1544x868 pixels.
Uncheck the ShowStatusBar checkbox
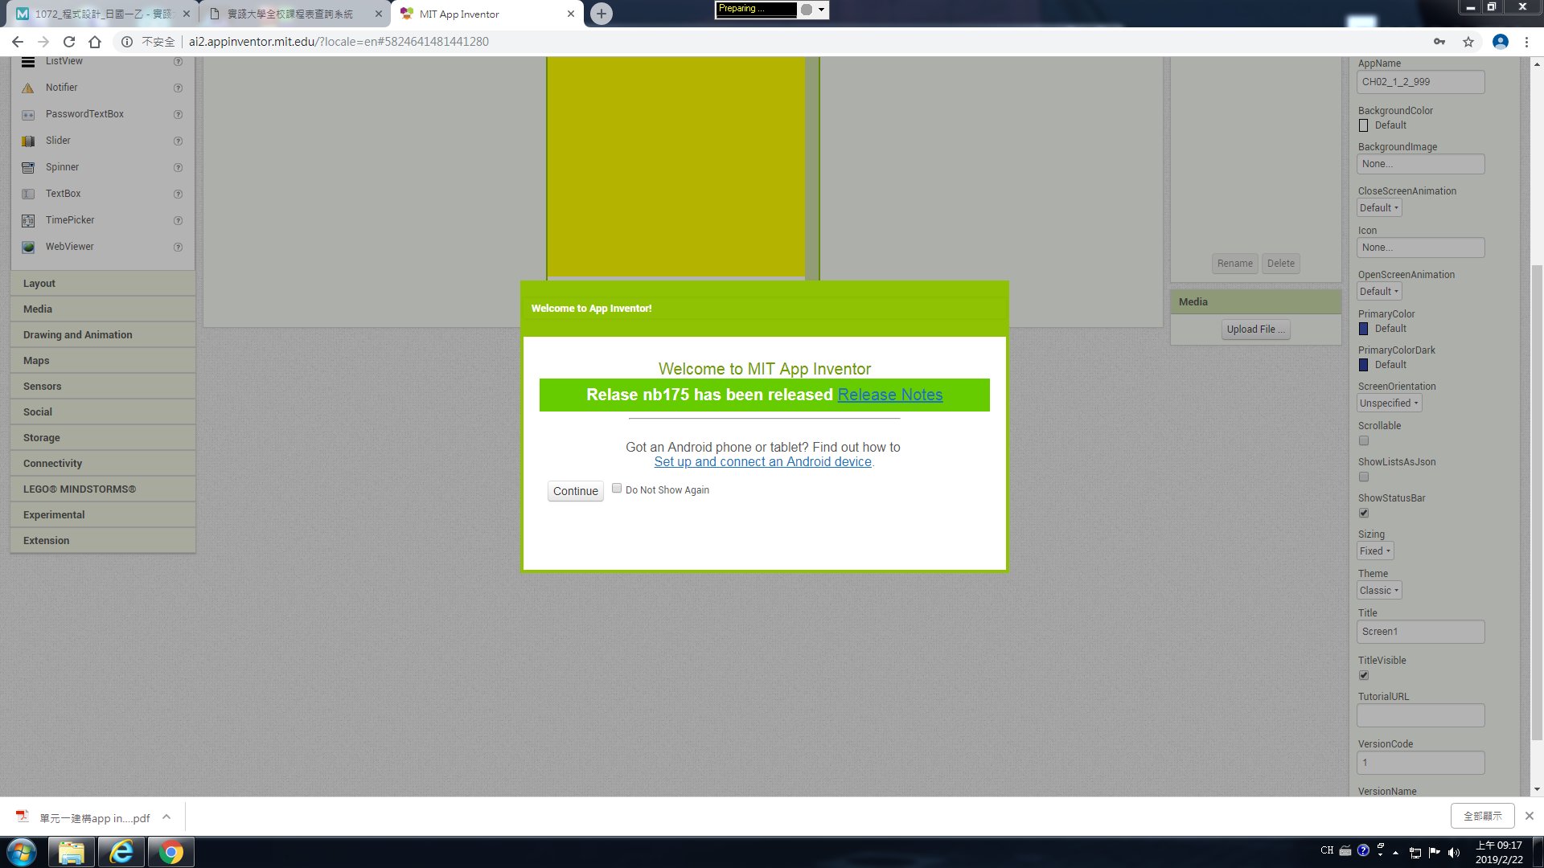coord(1364,513)
